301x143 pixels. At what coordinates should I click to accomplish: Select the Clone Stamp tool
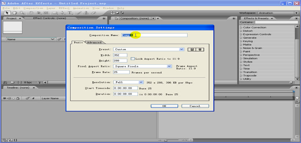coord(86,13)
